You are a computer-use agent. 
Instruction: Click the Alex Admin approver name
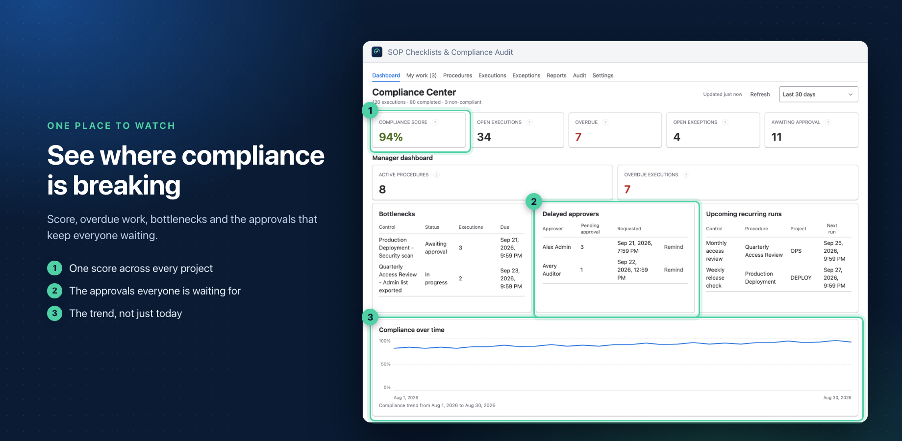556,247
